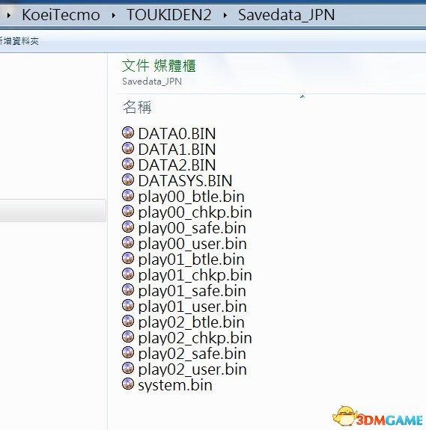The height and width of the screenshot is (430, 426).
Task: Click the play00_btle.bin file icon
Action: tap(128, 195)
